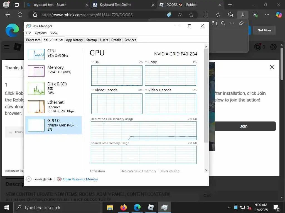285x213 pixels.
Task: Open Roblox Robux icon
Action: pos(257,47)
